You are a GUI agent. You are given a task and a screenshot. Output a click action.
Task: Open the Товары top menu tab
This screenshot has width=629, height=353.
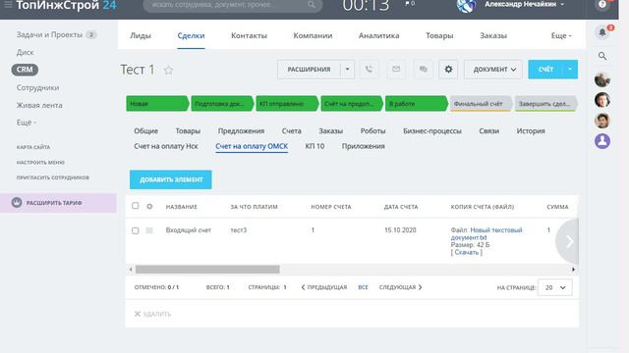[439, 35]
